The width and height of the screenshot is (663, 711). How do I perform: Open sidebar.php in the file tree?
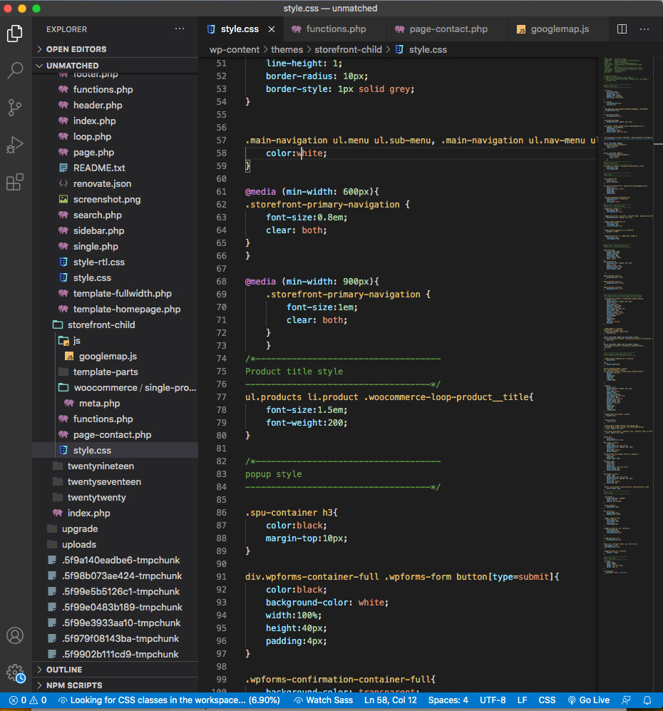(x=115, y=231)
